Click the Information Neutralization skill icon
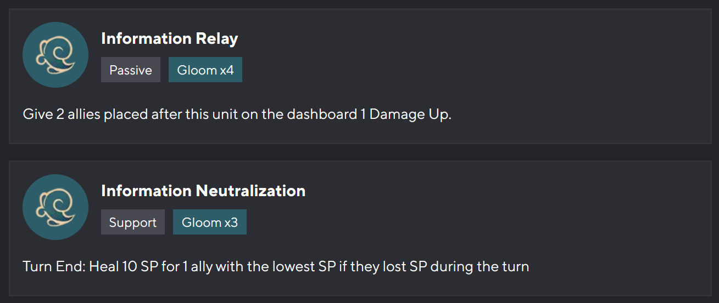The image size is (719, 303). point(55,207)
